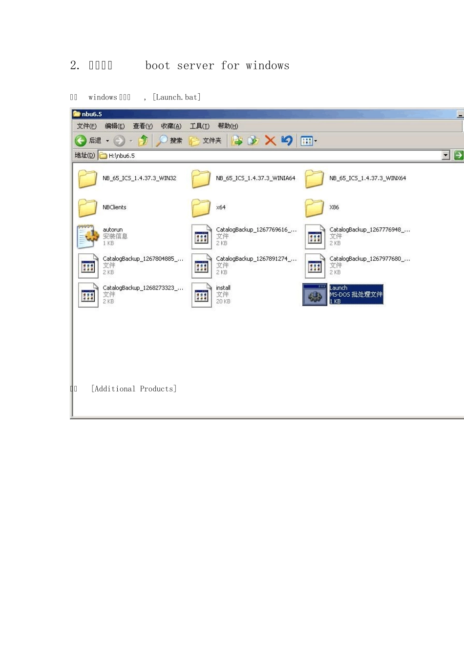Open the 查看(V) menu
This screenshot has width=464, height=656.
(x=143, y=126)
